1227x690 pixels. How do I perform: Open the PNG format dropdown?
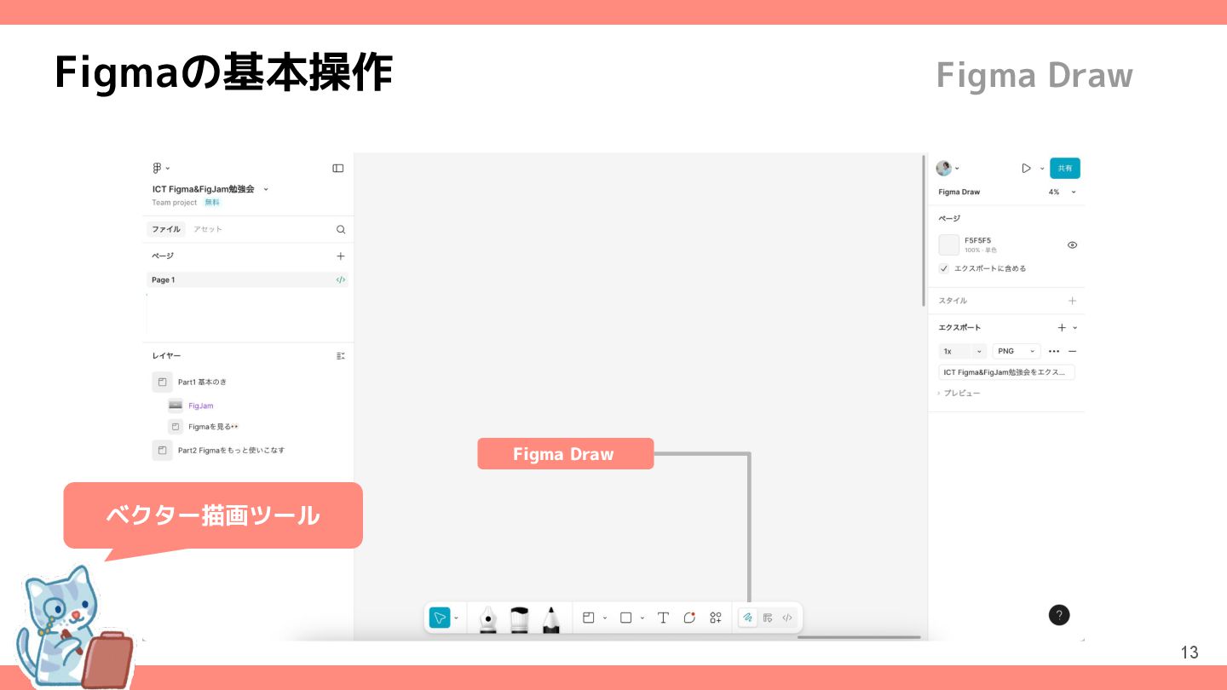[x=1017, y=351]
